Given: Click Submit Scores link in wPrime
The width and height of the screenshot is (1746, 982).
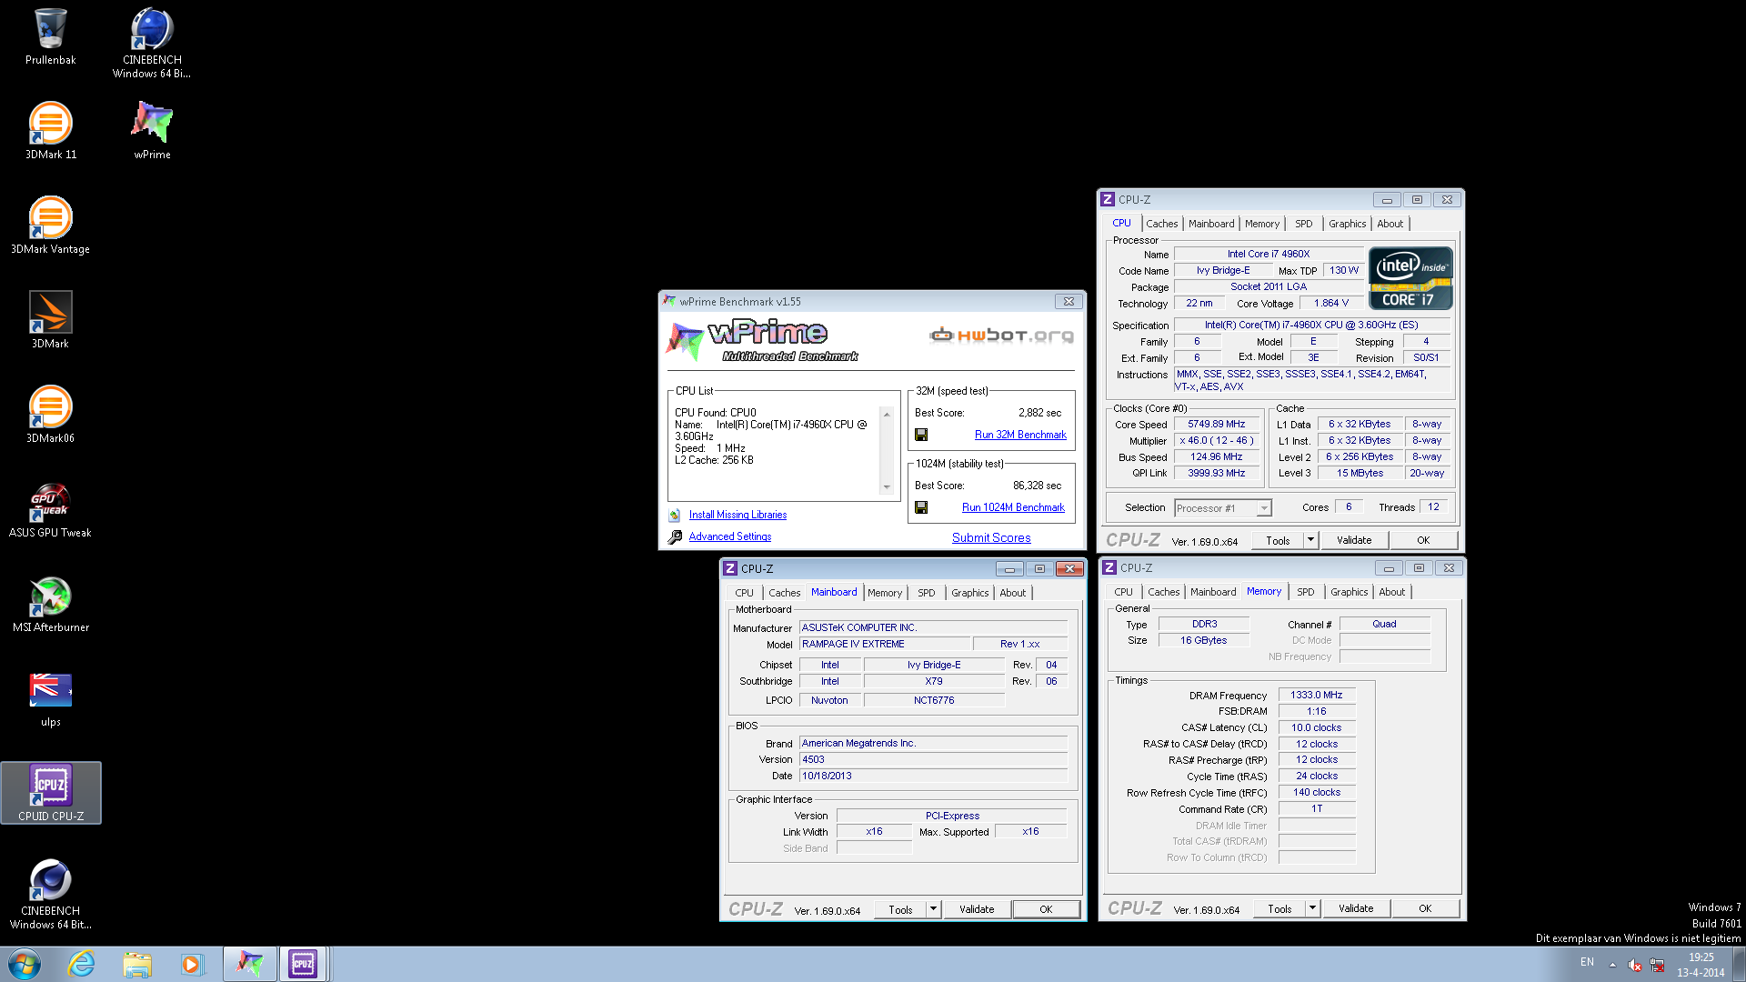Looking at the screenshot, I should [991, 537].
